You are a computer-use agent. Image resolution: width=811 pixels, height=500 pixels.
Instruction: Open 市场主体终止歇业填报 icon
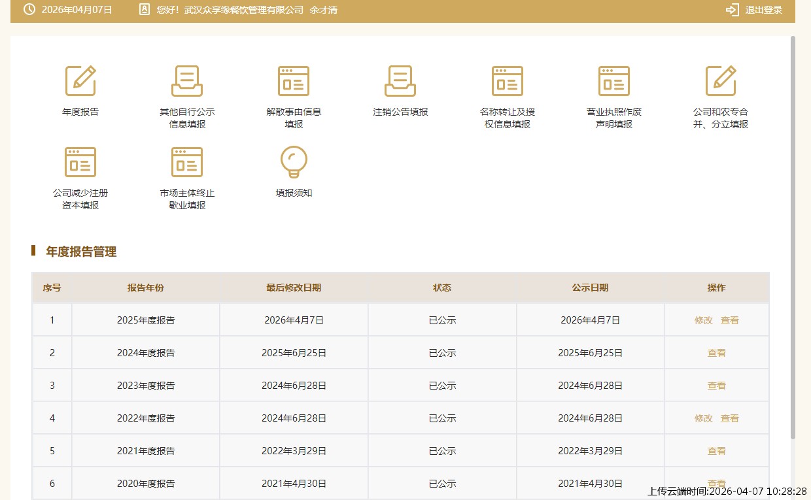pos(187,162)
